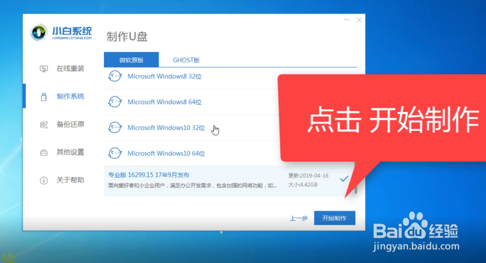Switch to the GHOST版 tab
The width and height of the screenshot is (486, 263).
pos(186,60)
